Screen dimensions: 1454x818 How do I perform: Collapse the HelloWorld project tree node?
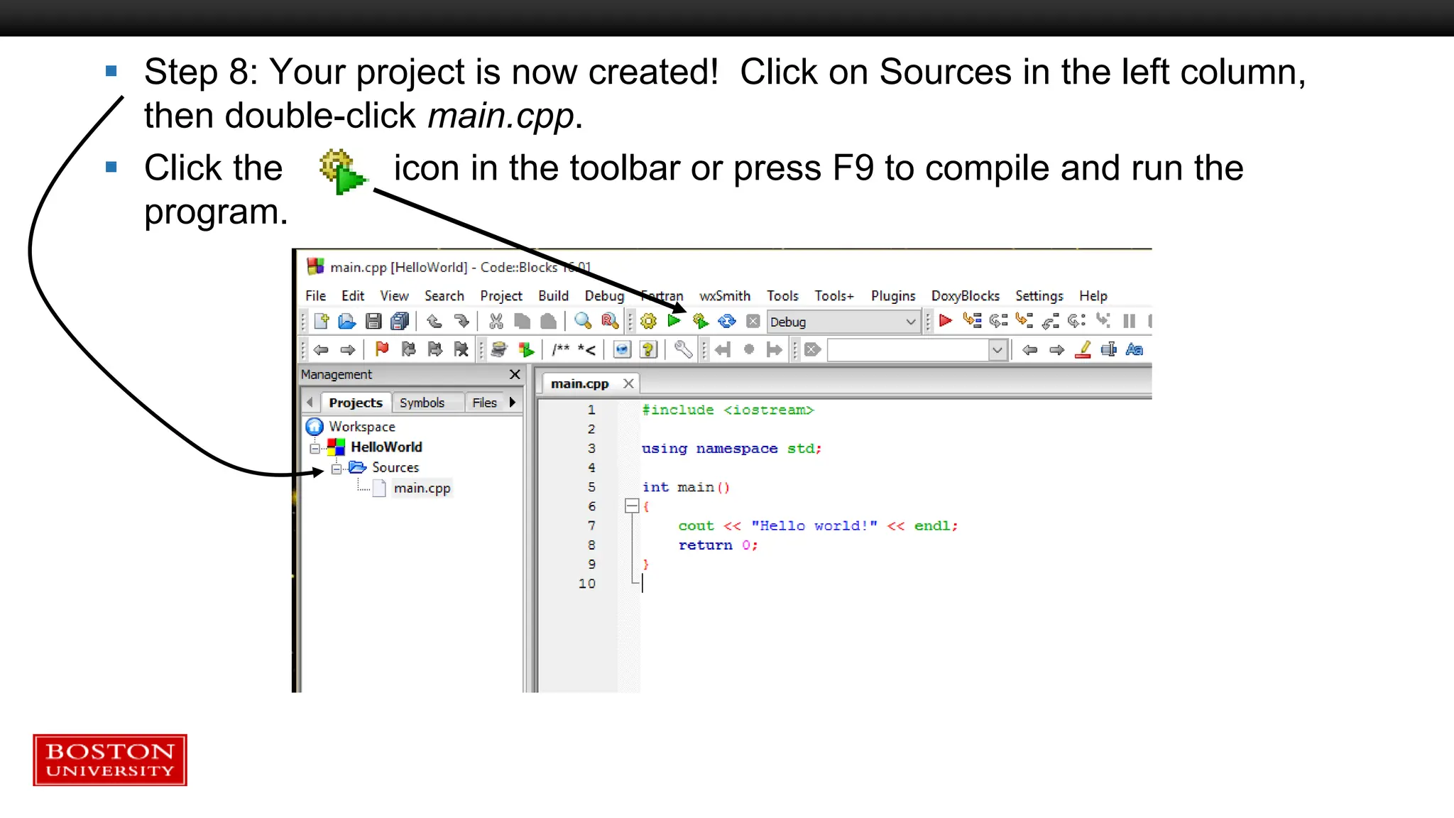(315, 448)
